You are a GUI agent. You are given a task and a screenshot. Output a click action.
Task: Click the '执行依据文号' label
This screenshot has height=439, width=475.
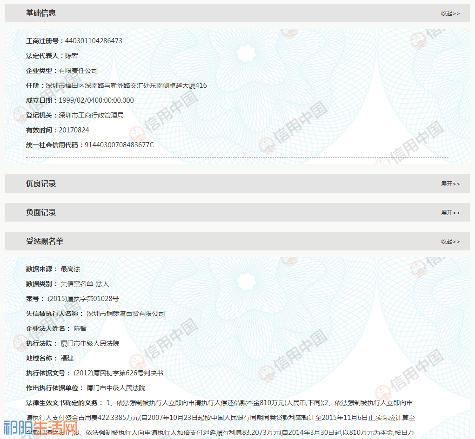point(46,373)
